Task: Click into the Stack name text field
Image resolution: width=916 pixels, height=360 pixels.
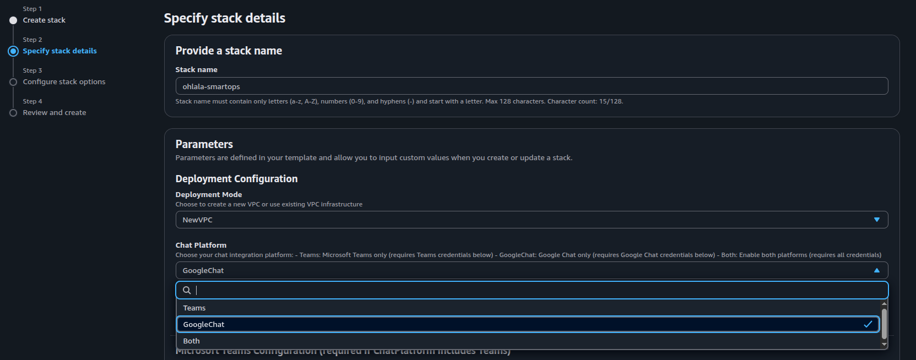Action: pyautogui.click(x=531, y=86)
